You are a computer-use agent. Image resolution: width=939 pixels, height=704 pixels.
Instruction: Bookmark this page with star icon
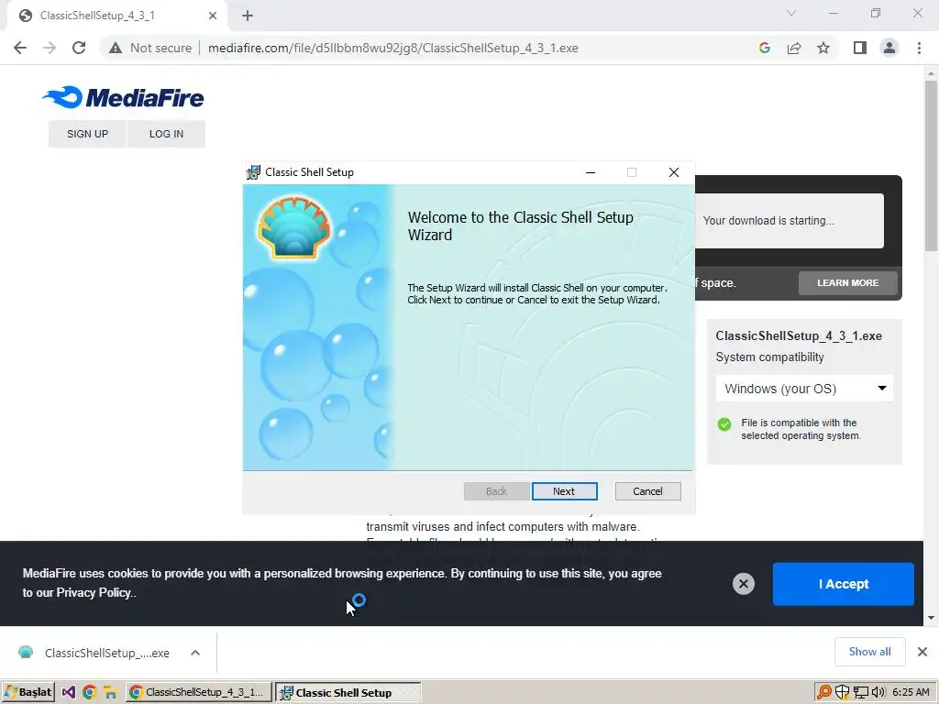pyautogui.click(x=823, y=48)
